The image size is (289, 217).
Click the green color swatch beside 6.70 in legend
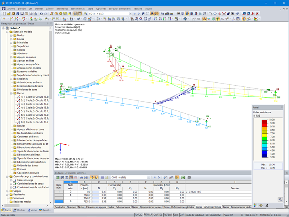pos(265,138)
